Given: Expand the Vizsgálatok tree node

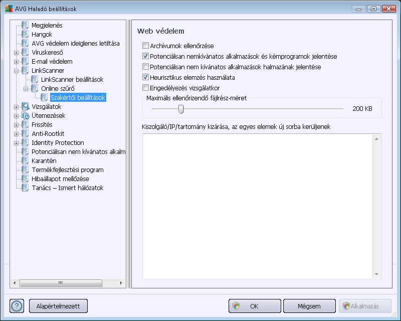Looking at the screenshot, I should pos(17,107).
